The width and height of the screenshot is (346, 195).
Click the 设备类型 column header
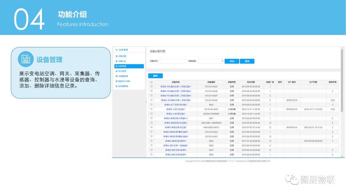(232, 82)
